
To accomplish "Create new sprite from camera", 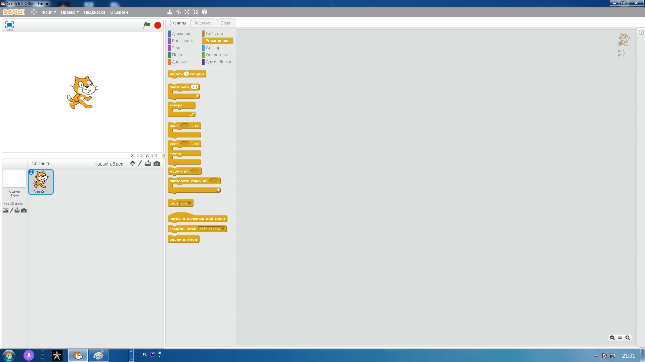I will 157,164.
